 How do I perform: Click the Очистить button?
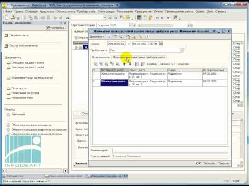click(x=184, y=64)
